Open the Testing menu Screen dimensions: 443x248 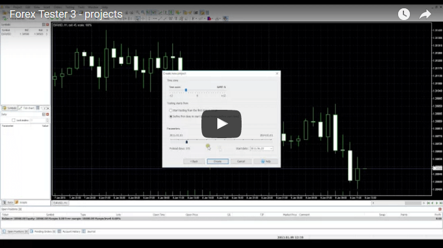click(70, 7)
